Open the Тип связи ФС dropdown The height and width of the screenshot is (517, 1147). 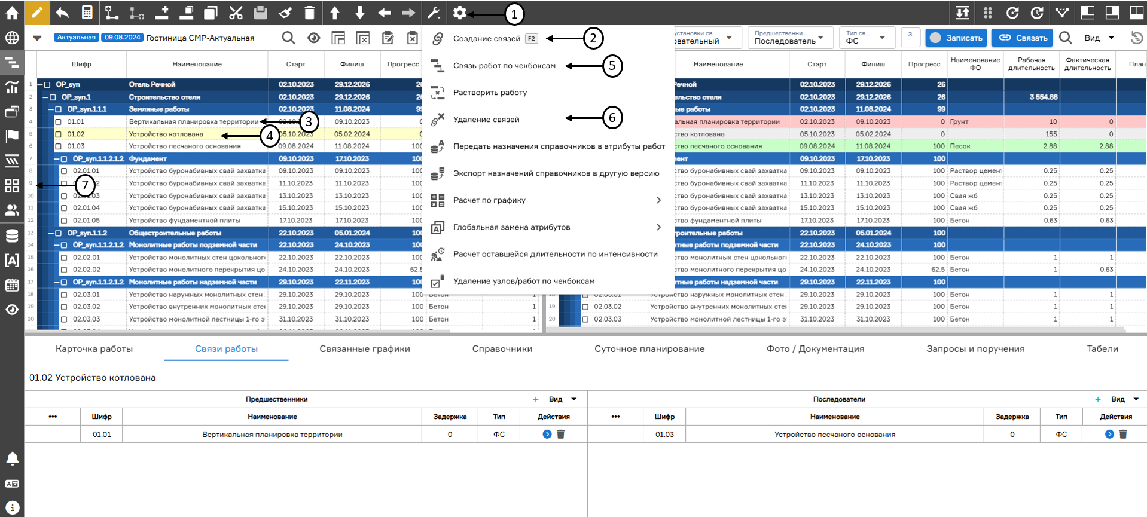(x=867, y=38)
